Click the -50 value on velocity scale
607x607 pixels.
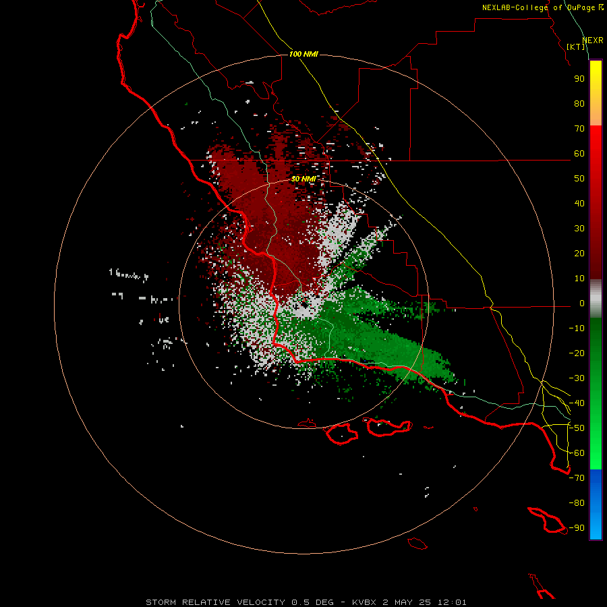pyautogui.click(x=577, y=428)
